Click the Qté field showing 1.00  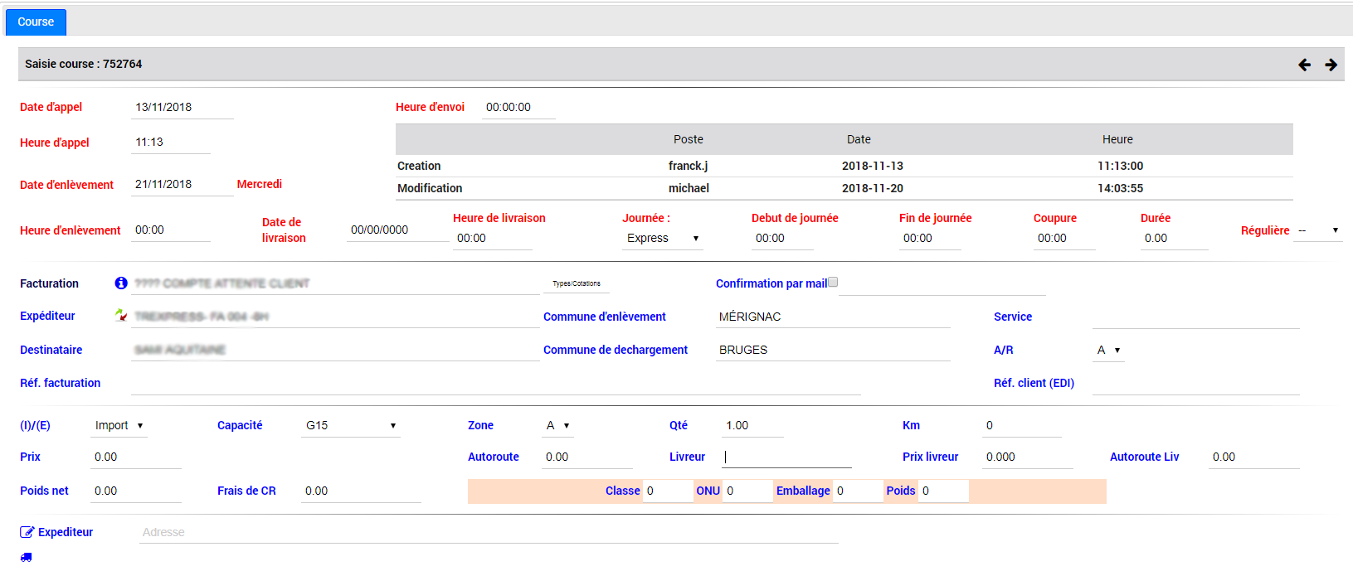coord(752,426)
